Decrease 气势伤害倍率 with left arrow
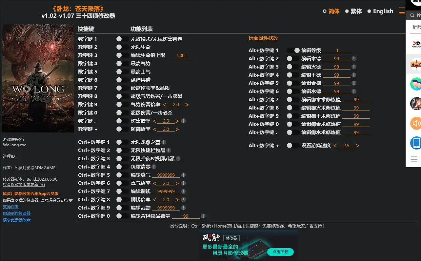 coord(164,105)
